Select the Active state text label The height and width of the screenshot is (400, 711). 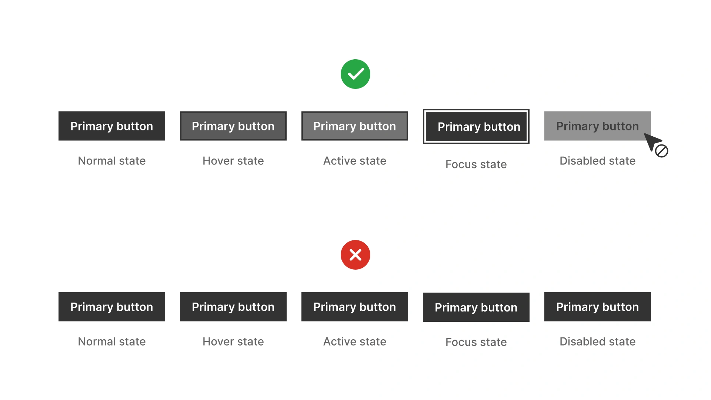(x=355, y=161)
